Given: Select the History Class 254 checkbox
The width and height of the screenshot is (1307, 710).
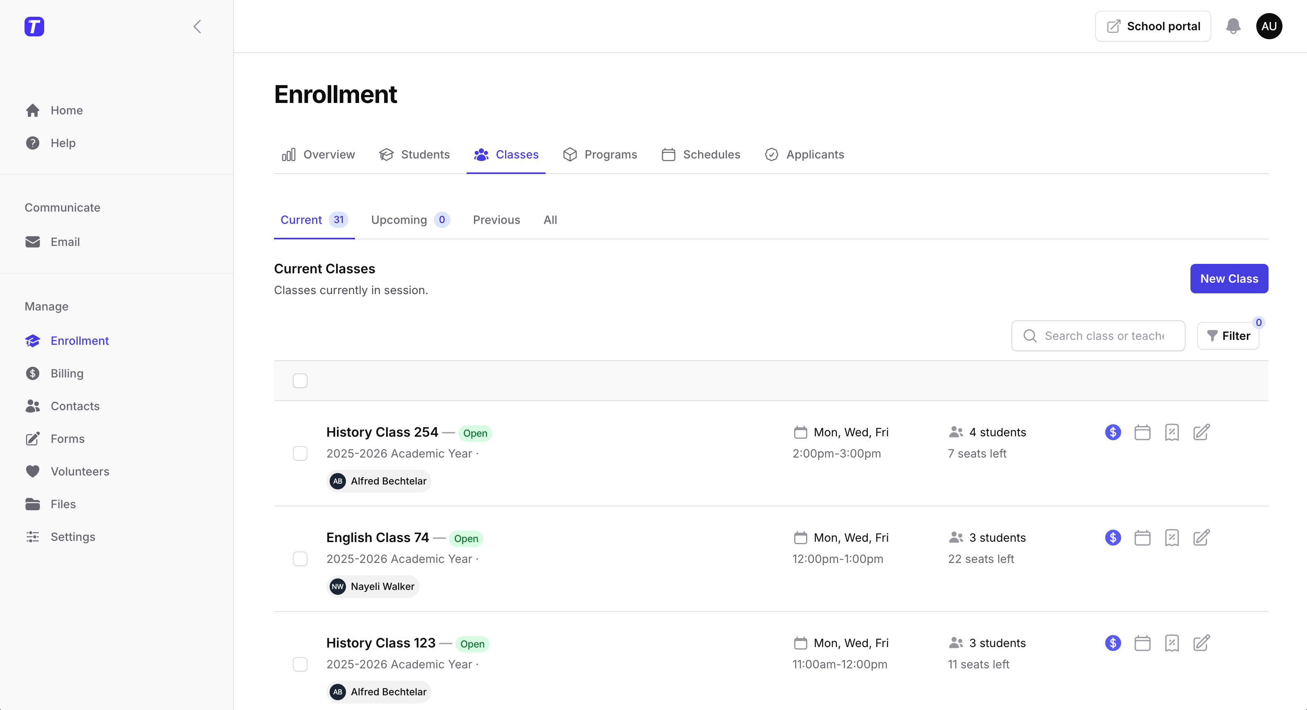Looking at the screenshot, I should 300,453.
